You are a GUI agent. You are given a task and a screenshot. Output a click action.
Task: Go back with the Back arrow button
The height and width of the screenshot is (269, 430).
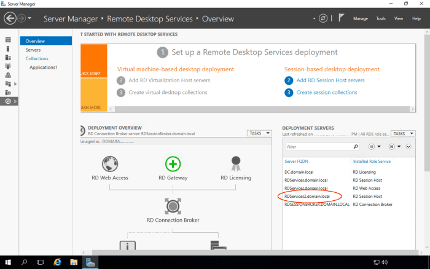(x=10, y=18)
